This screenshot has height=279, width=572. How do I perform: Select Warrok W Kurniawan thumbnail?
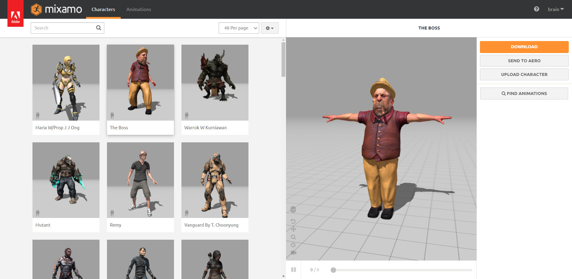pos(215,82)
